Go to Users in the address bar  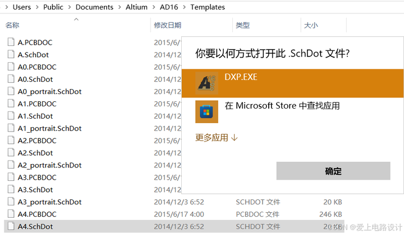22,7
